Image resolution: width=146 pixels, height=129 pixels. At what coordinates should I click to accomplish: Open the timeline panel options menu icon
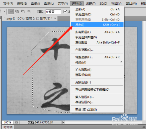(x=143, y=127)
